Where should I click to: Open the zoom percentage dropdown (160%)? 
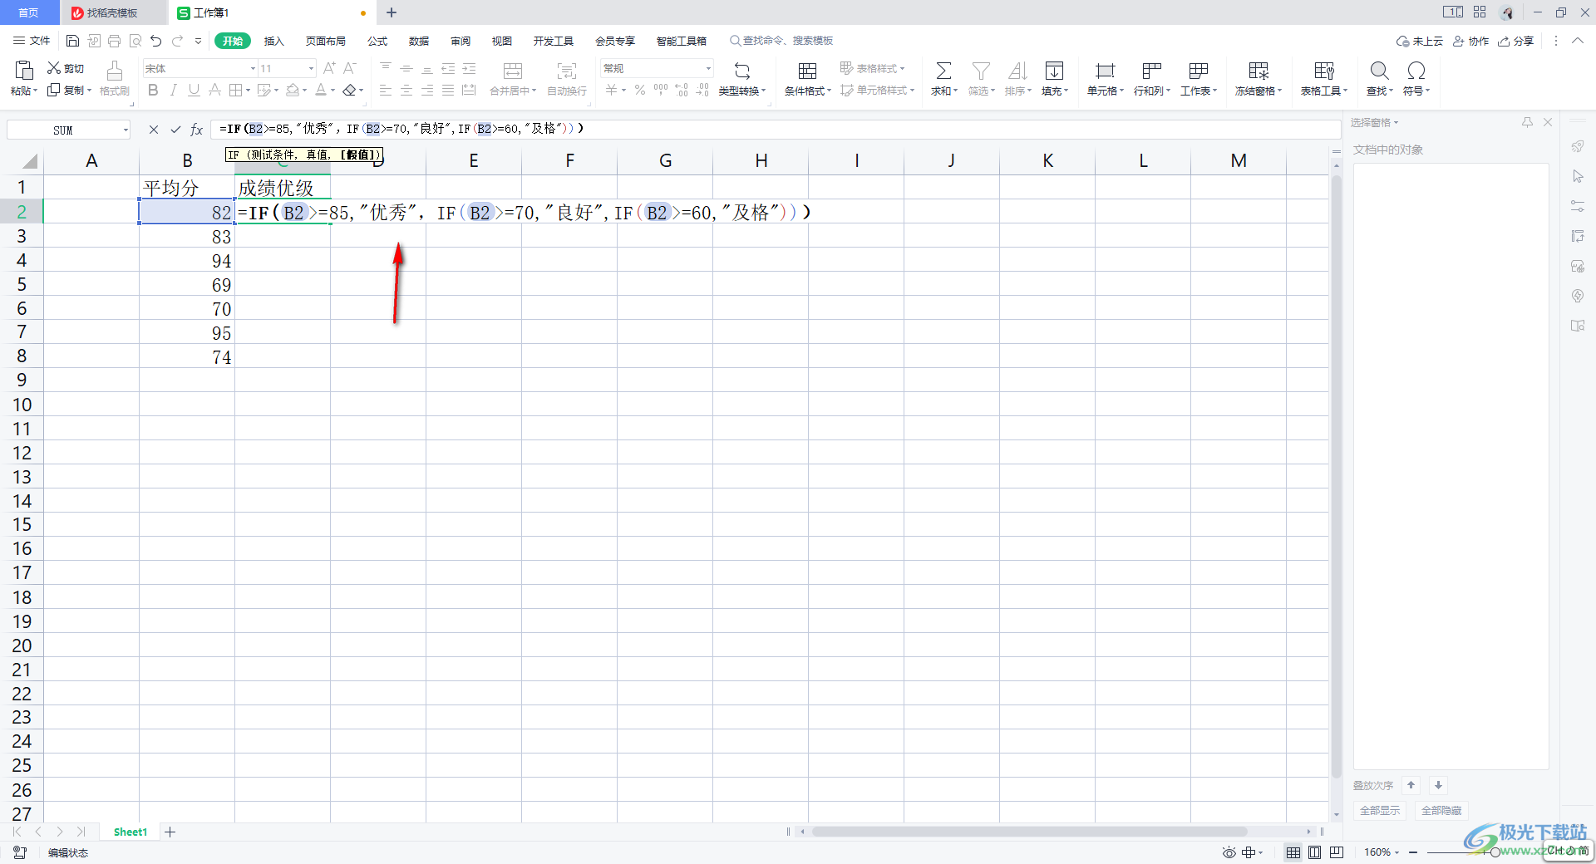tap(1382, 852)
